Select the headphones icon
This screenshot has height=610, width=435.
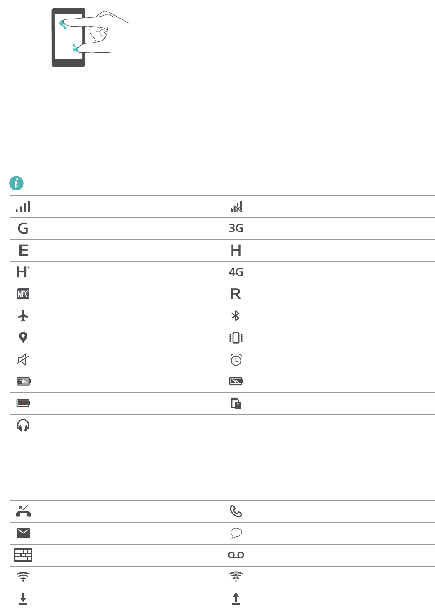click(x=23, y=425)
